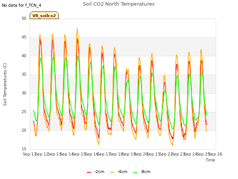Click the y-axis value 35
238x179 pixels.
(24, 75)
